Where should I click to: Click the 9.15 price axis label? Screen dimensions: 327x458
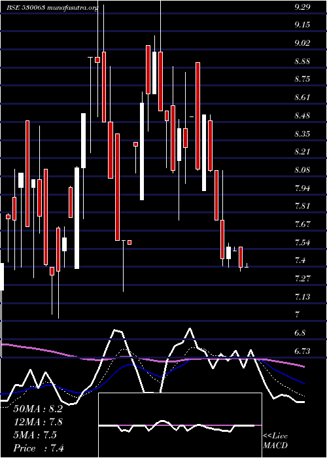[x=302, y=25]
